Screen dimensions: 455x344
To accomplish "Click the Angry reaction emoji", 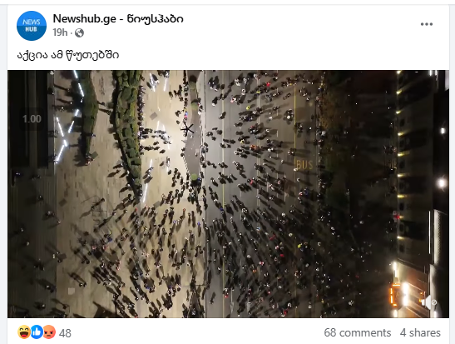I will coord(49,332).
